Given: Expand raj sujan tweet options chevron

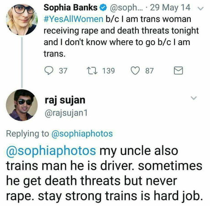Looking at the screenshot, I should click(194, 98).
